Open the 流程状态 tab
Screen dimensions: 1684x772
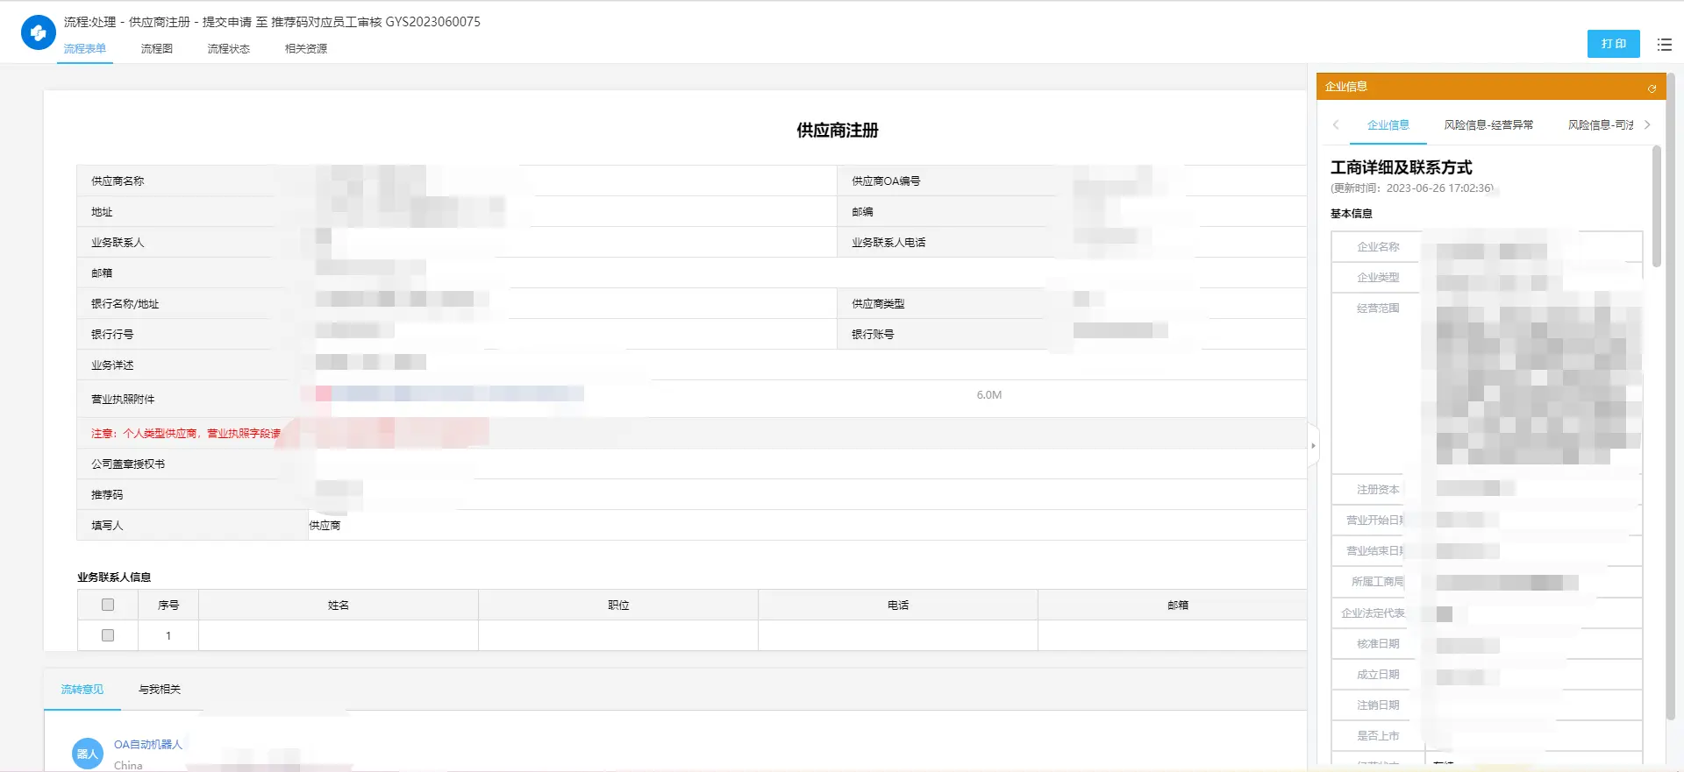[229, 49]
